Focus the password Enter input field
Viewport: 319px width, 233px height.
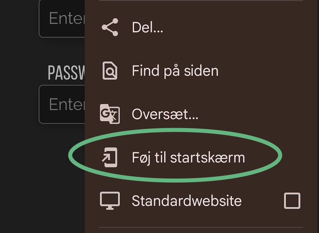62,104
